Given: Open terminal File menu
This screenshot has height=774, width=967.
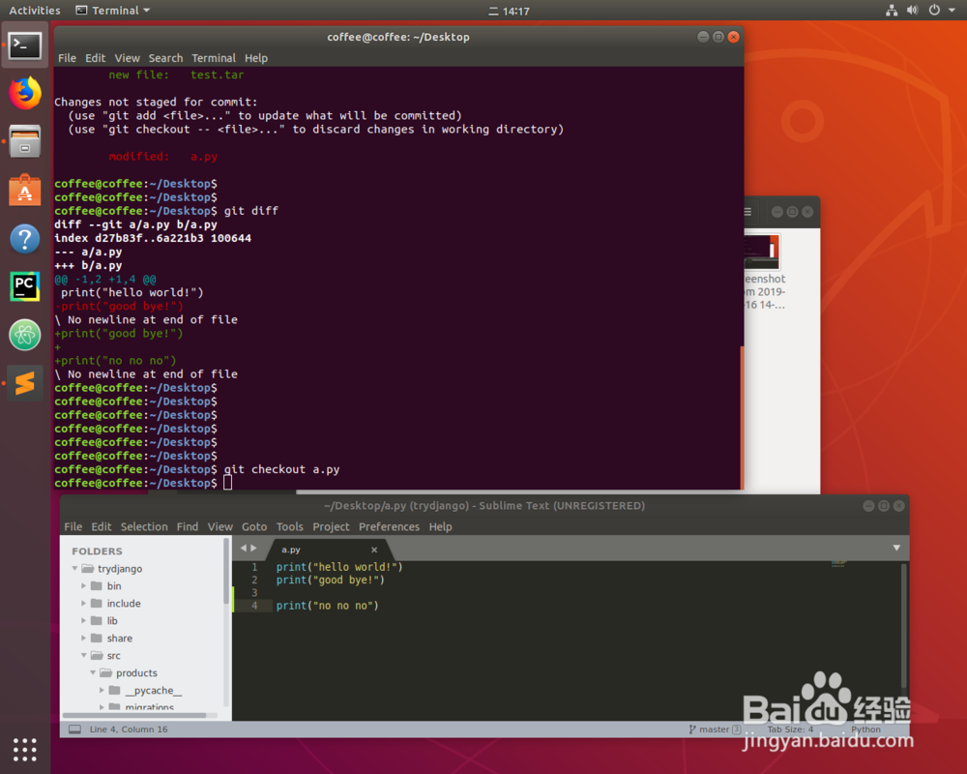Looking at the screenshot, I should 68,58.
